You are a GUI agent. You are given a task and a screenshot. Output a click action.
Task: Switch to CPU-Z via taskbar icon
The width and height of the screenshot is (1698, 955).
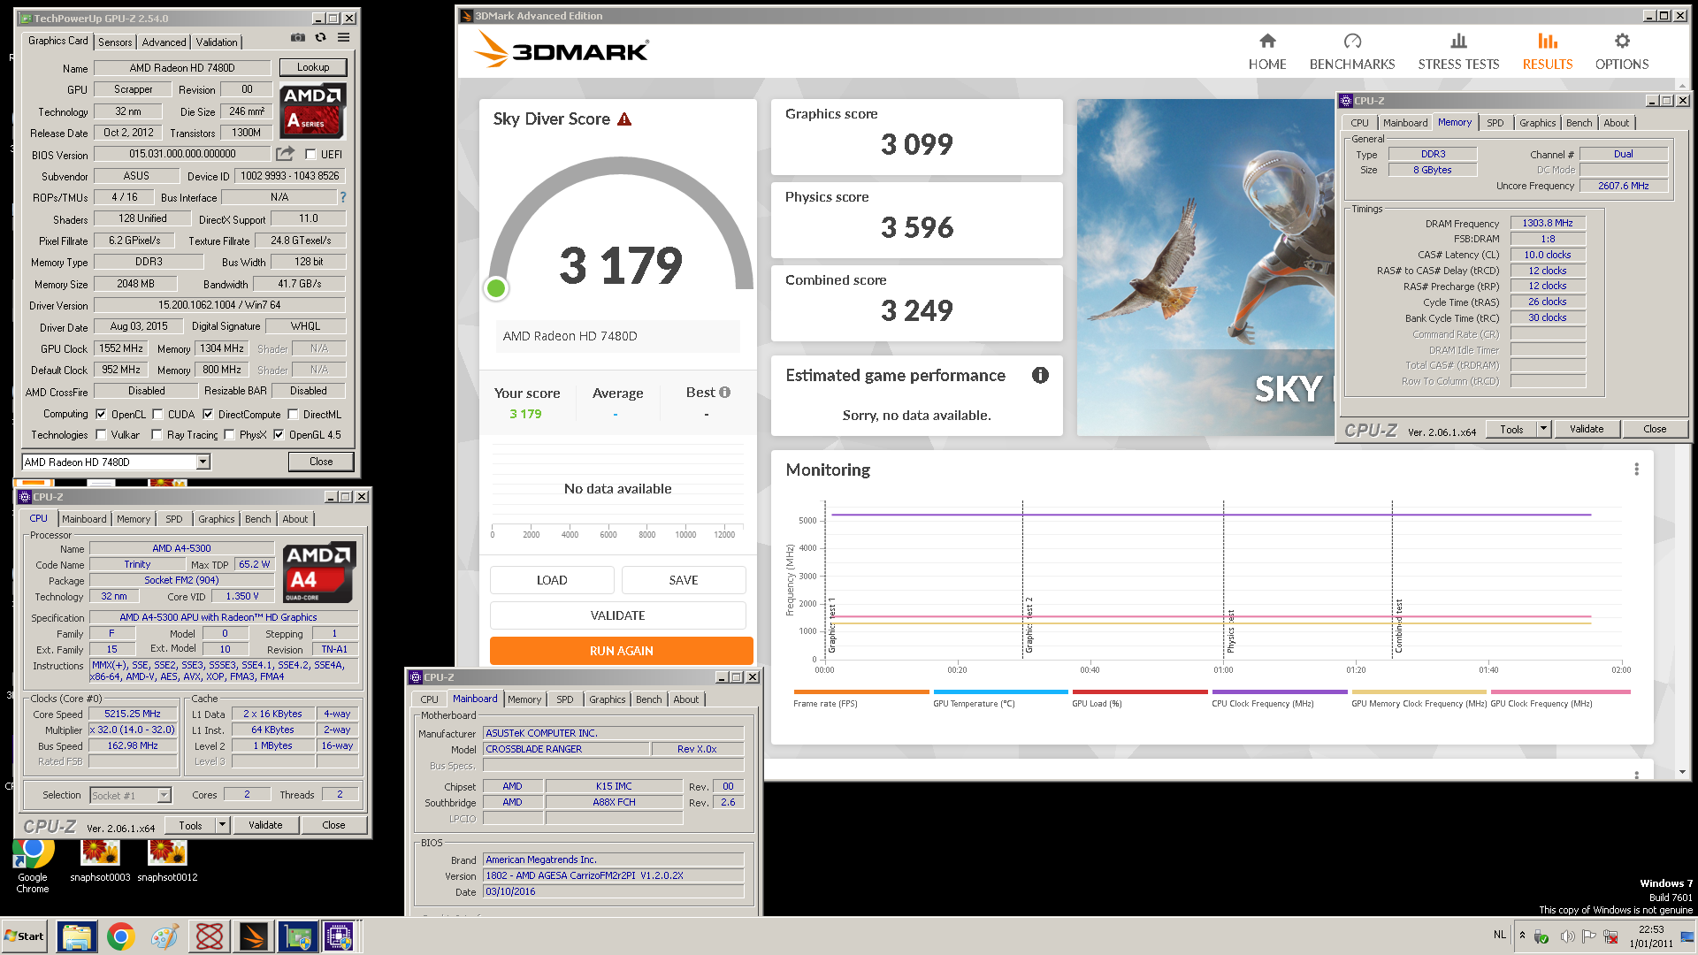(340, 936)
